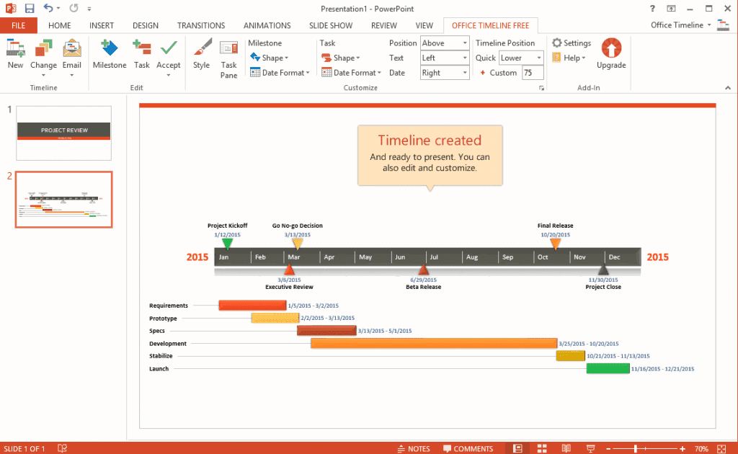
Task: Open Office Timeline Settings
Action: click(x=572, y=42)
